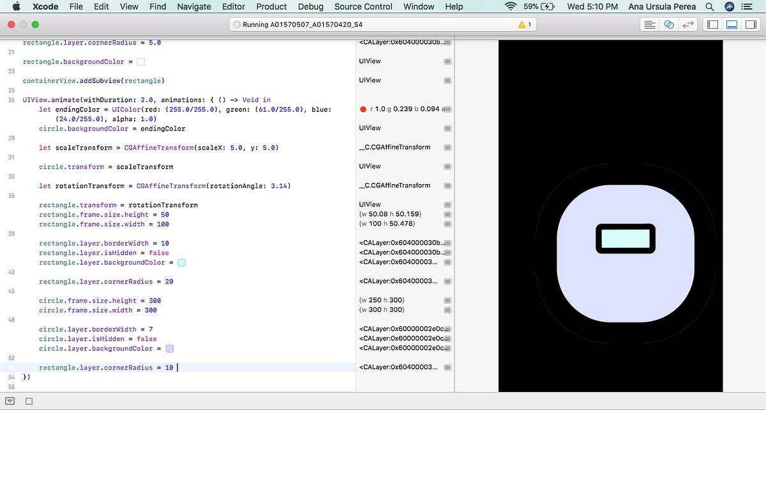Click the Running A01570507 activity status bar

(383, 24)
